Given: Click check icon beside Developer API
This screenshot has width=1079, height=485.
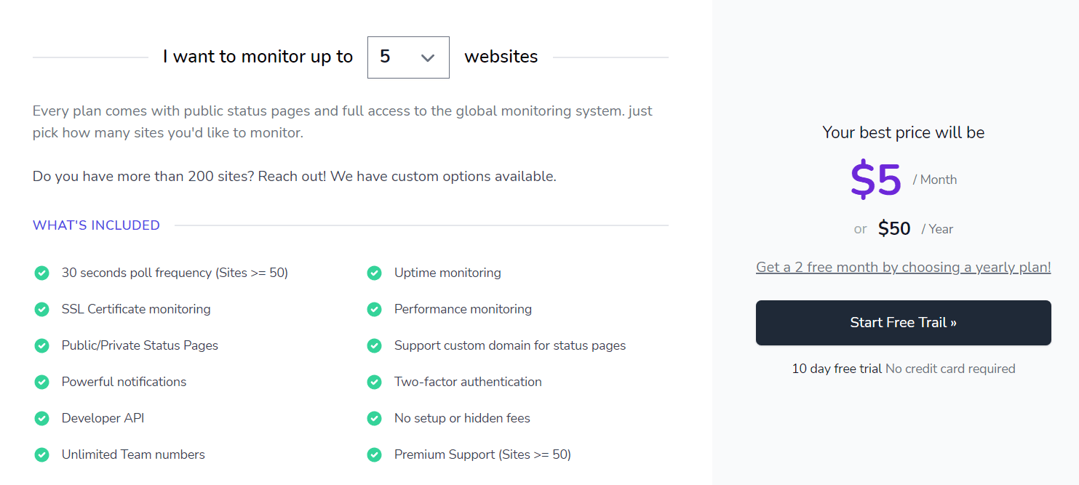Looking at the screenshot, I should [x=41, y=418].
